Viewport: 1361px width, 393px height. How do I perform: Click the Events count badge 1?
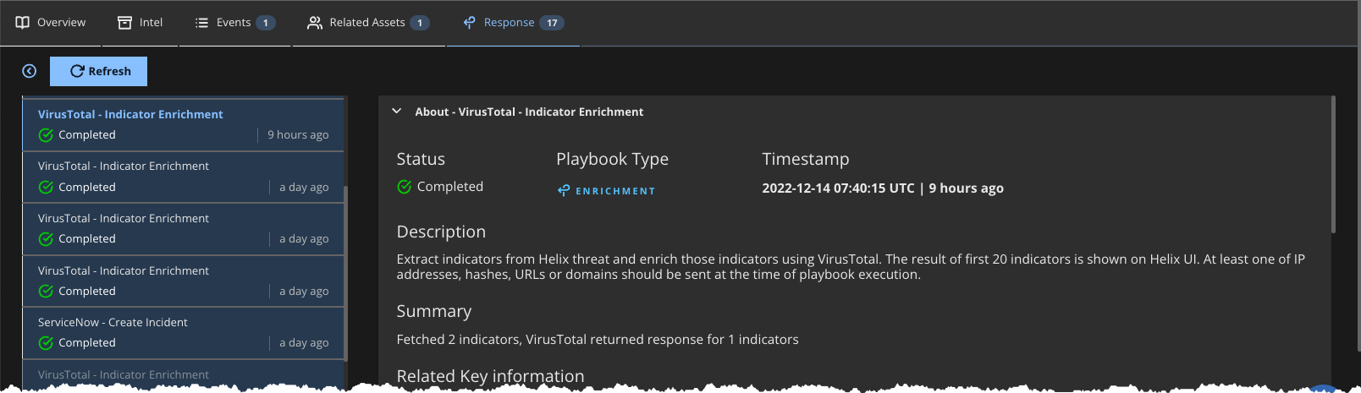266,23
